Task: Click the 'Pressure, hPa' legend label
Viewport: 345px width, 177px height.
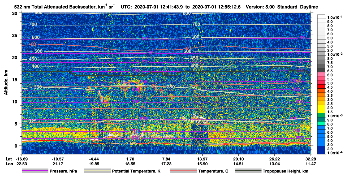Action: [x=63, y=171]
